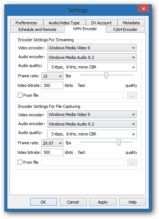This screenshot has height=219, width=159.
Task: Click the streaming From file path field
Action: tap(83, 95)
